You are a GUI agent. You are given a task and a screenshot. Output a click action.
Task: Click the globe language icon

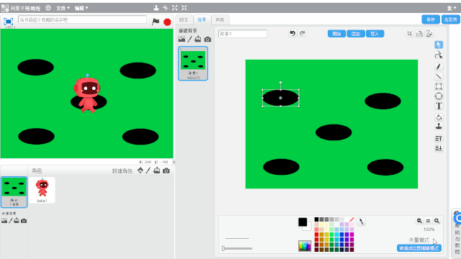(48, 8)
